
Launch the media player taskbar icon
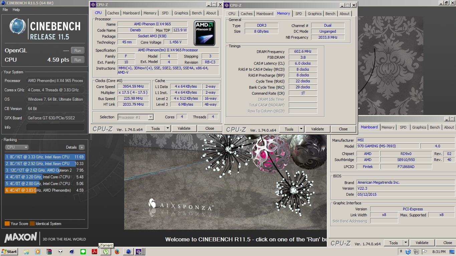coord(38,252)
